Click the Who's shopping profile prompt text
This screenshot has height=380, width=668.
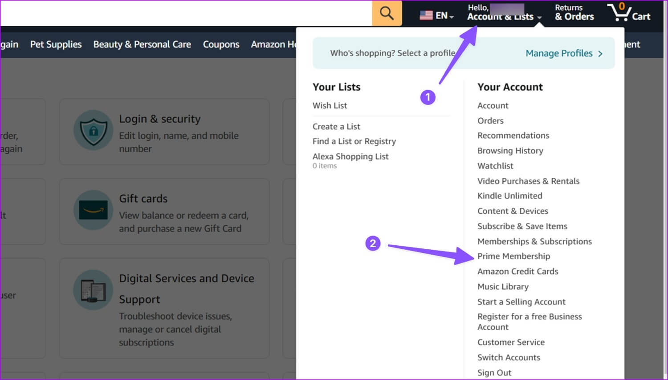click(x=392, y=53)
